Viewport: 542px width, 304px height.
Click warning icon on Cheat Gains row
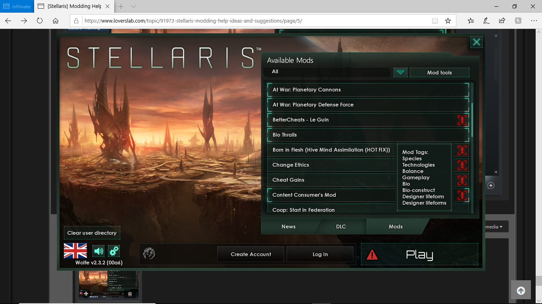pyautogui.click(x=462, y=180)
